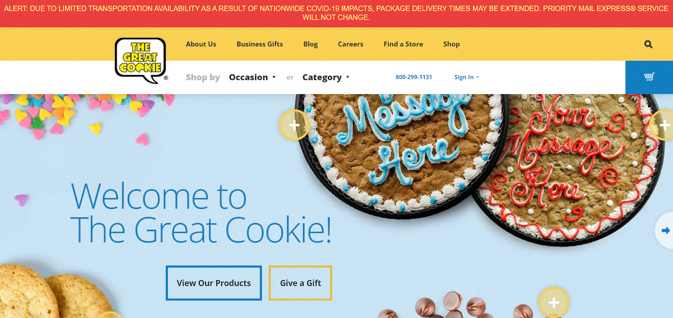673x318 pixels.
Task: Click The Great Cookie logo
Action: 141,61
